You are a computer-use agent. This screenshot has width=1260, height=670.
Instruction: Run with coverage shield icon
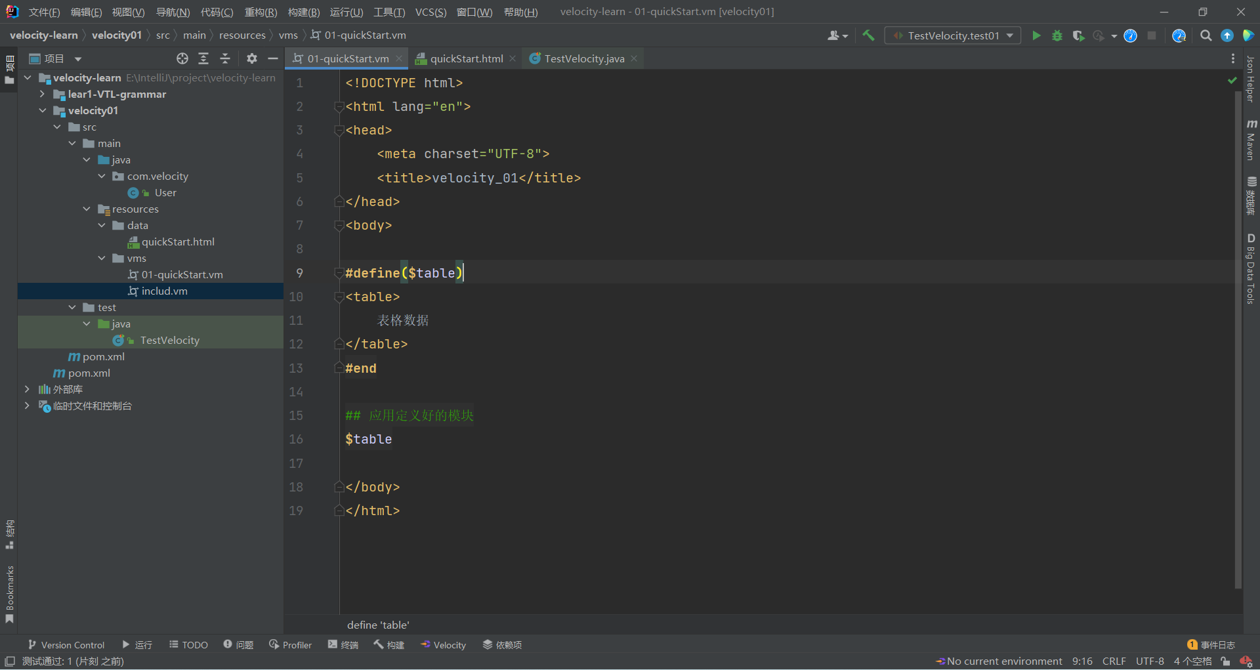point(1078,35)
